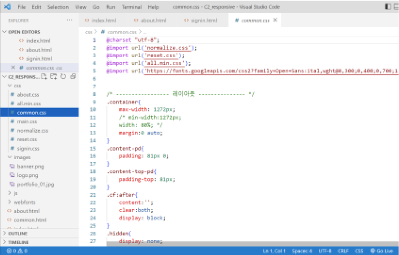Click Ln 1, Col 1 status item
Viewport: 399px width, 255px height.
click(x=274, y=251)
